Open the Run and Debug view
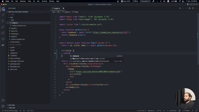Image resolution: width=199 pixels, height=112 pixels. 3,27
